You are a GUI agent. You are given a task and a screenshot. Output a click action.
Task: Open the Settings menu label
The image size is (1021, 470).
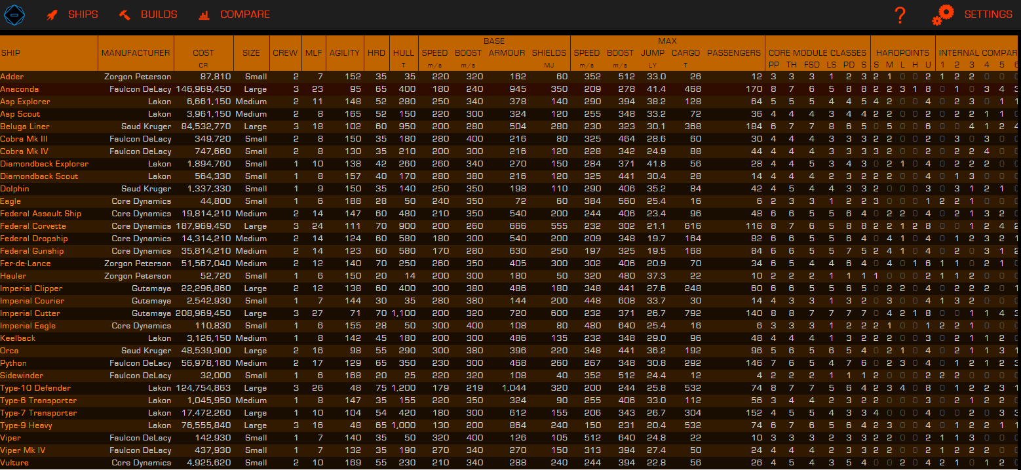point(988,14)
